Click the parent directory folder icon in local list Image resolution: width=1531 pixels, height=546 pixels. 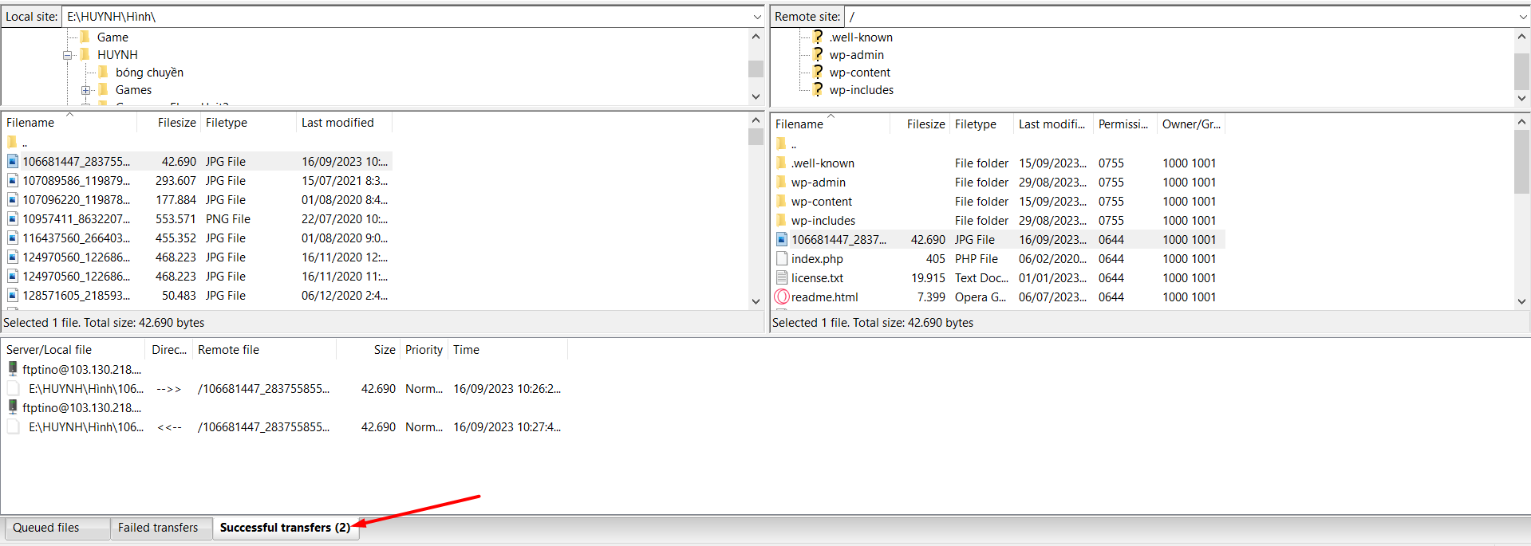click(13, 142)
